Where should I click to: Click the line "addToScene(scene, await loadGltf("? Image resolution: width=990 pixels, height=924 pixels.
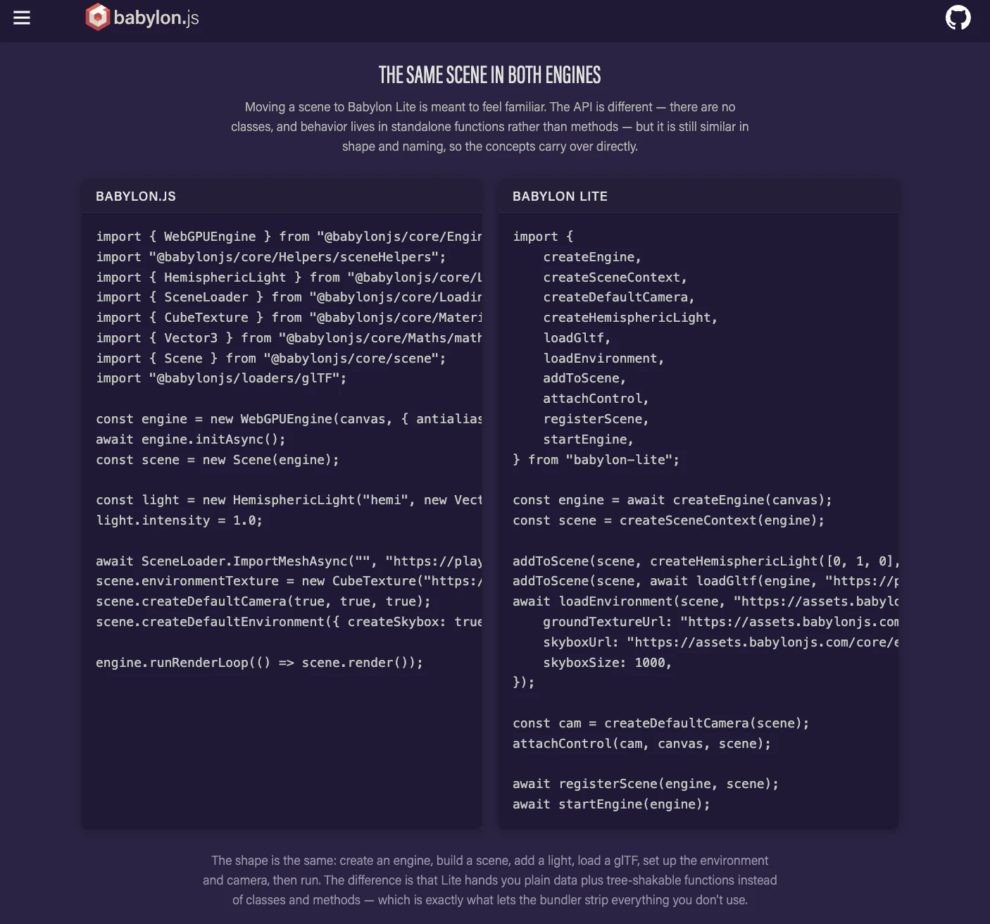(706, 581)
